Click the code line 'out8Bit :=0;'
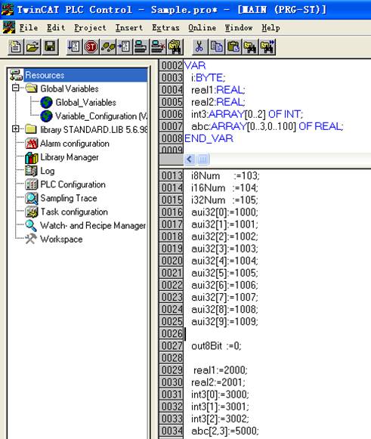The image size is (371, 439). tap(216, 346)
